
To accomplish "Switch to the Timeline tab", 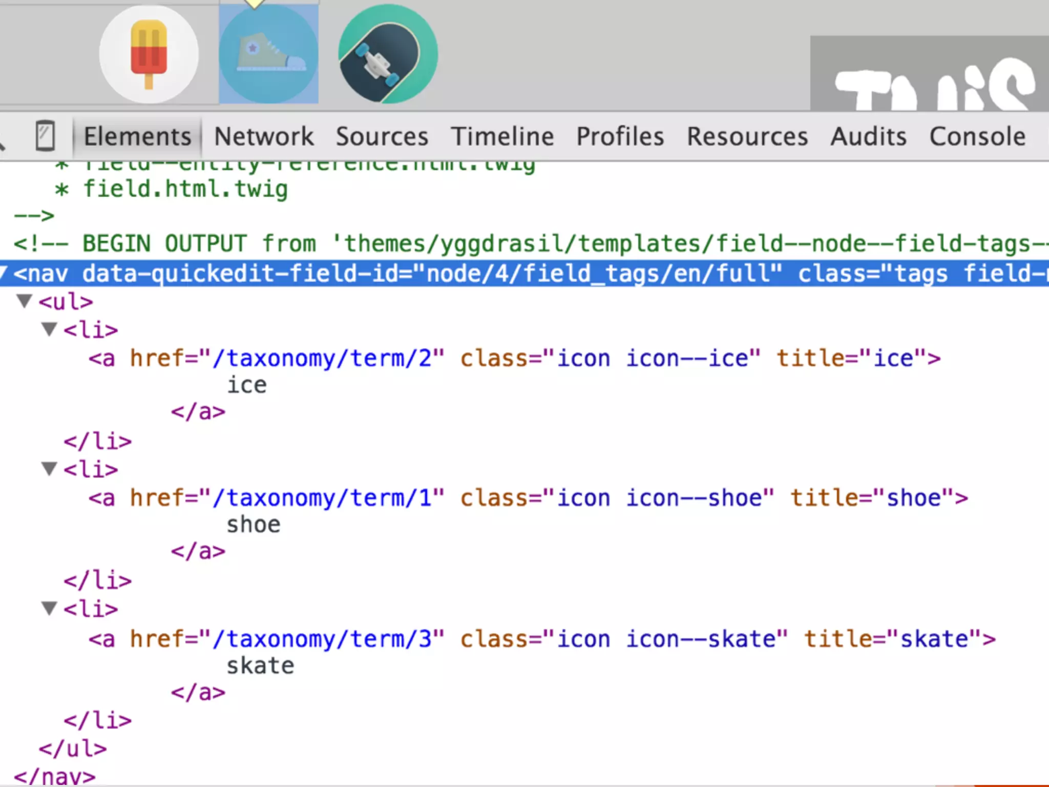I will pos(502,137).
